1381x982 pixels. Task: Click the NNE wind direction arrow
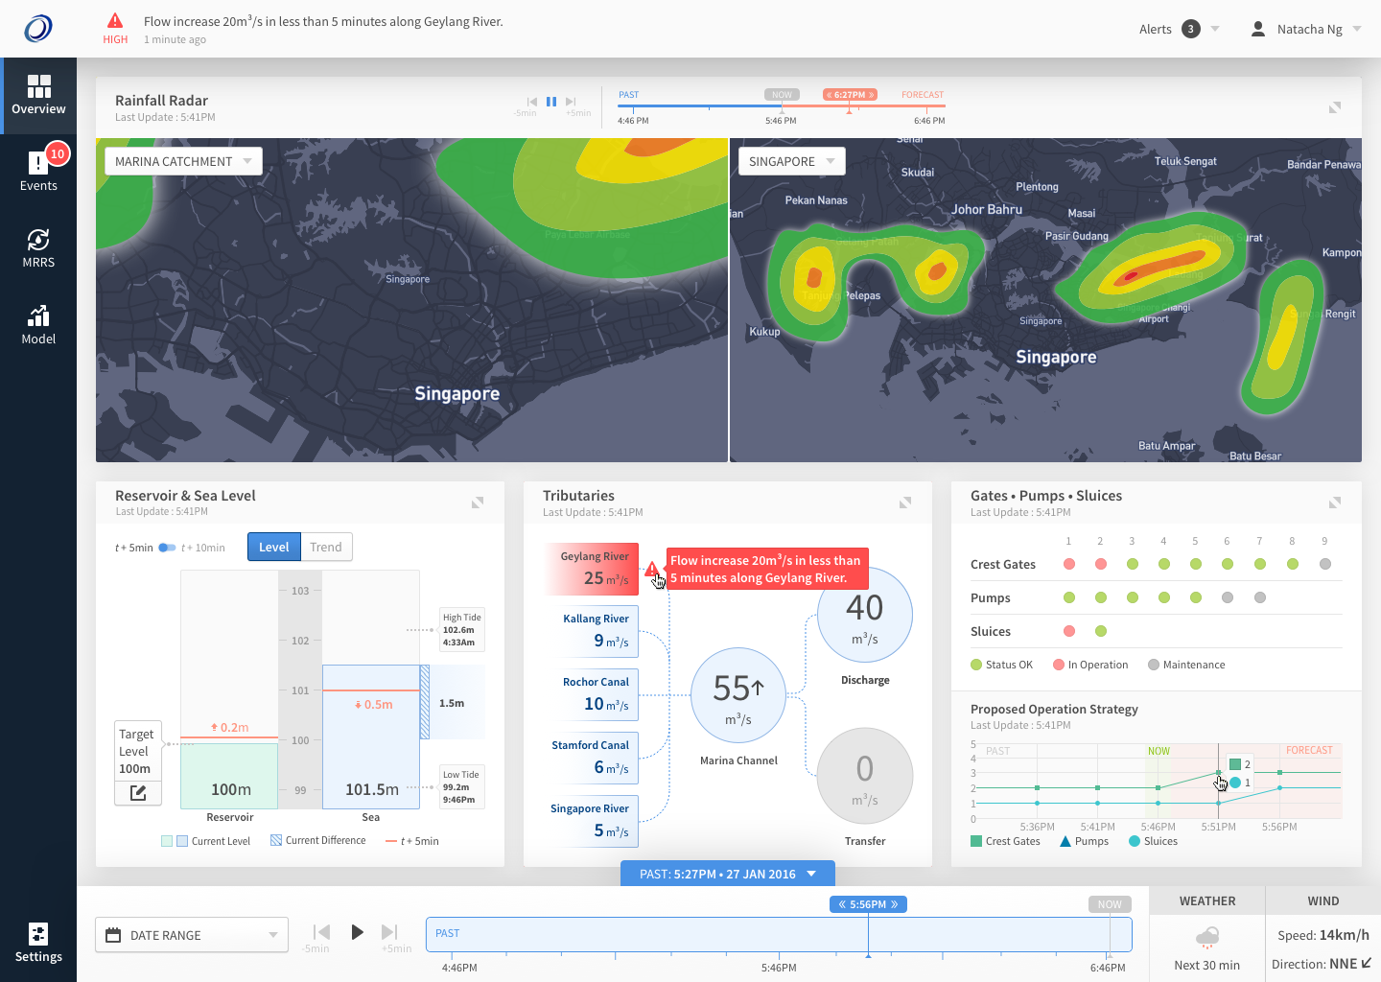(1367, 964)
